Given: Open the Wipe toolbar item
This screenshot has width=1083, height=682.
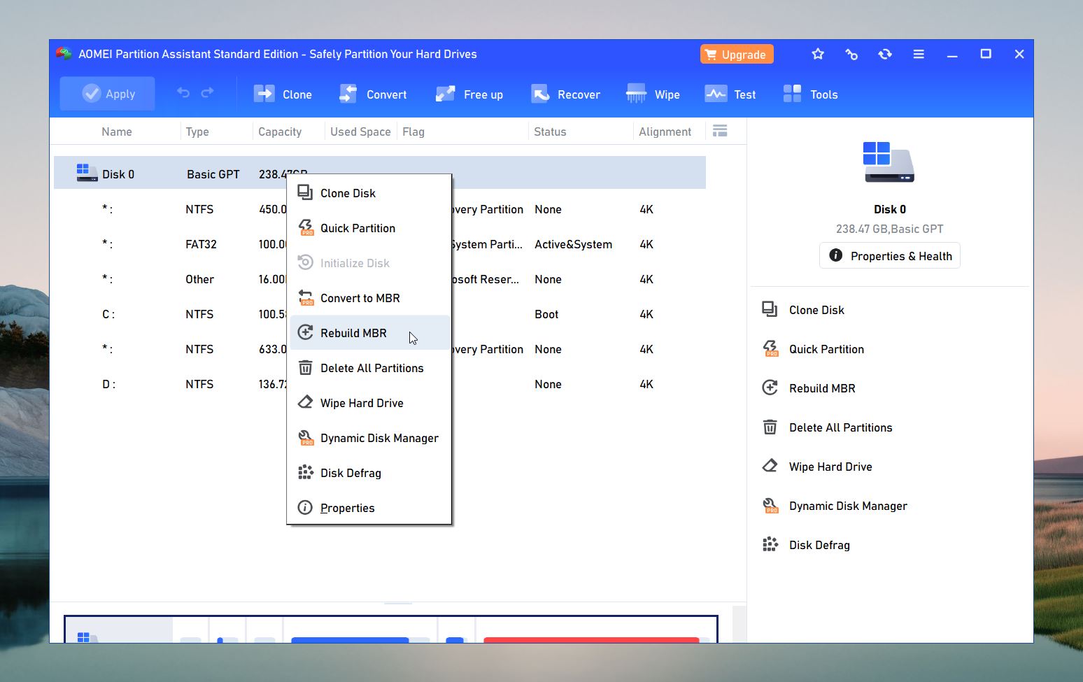Looking at the screenshot, I should click(653, 94).
